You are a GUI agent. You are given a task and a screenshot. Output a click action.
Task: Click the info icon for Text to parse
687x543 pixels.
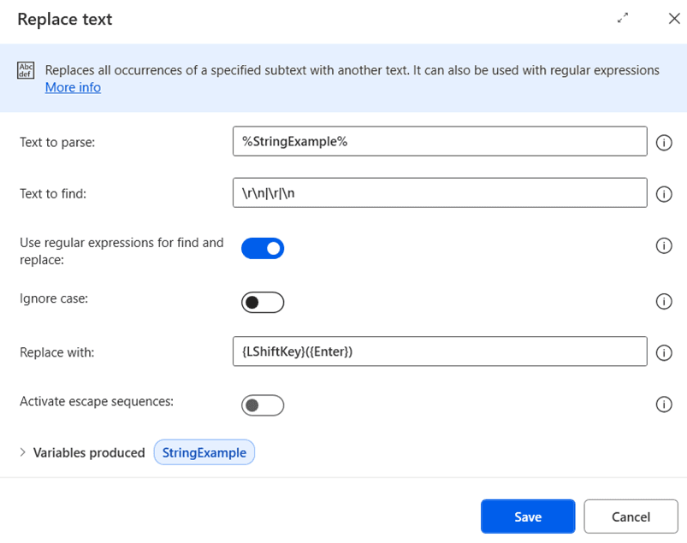pyautogui.click(x=663, y=143)
